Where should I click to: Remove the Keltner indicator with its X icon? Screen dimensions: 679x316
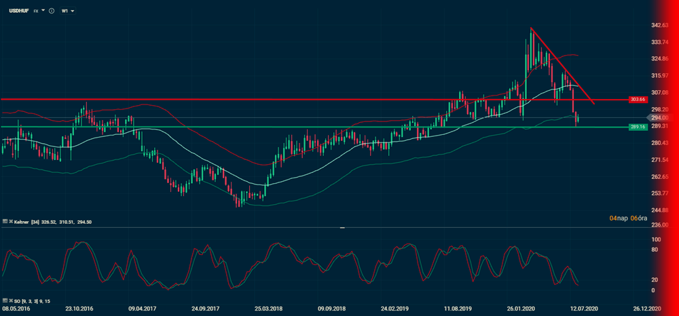pyautogui.click(x=12, y=222)
